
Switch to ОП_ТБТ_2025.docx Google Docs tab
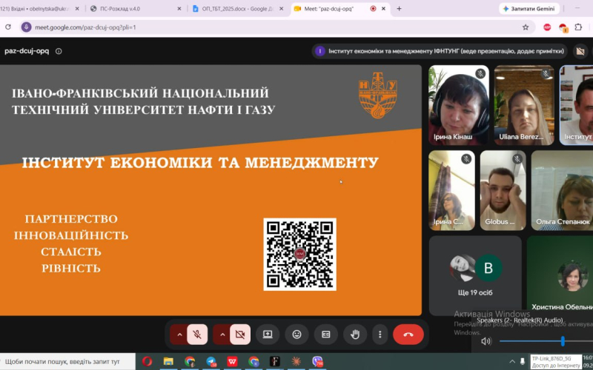coord(237,9)
